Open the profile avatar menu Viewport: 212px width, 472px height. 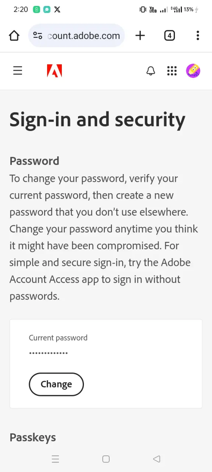pyautogui.click(x=193, y=71)
